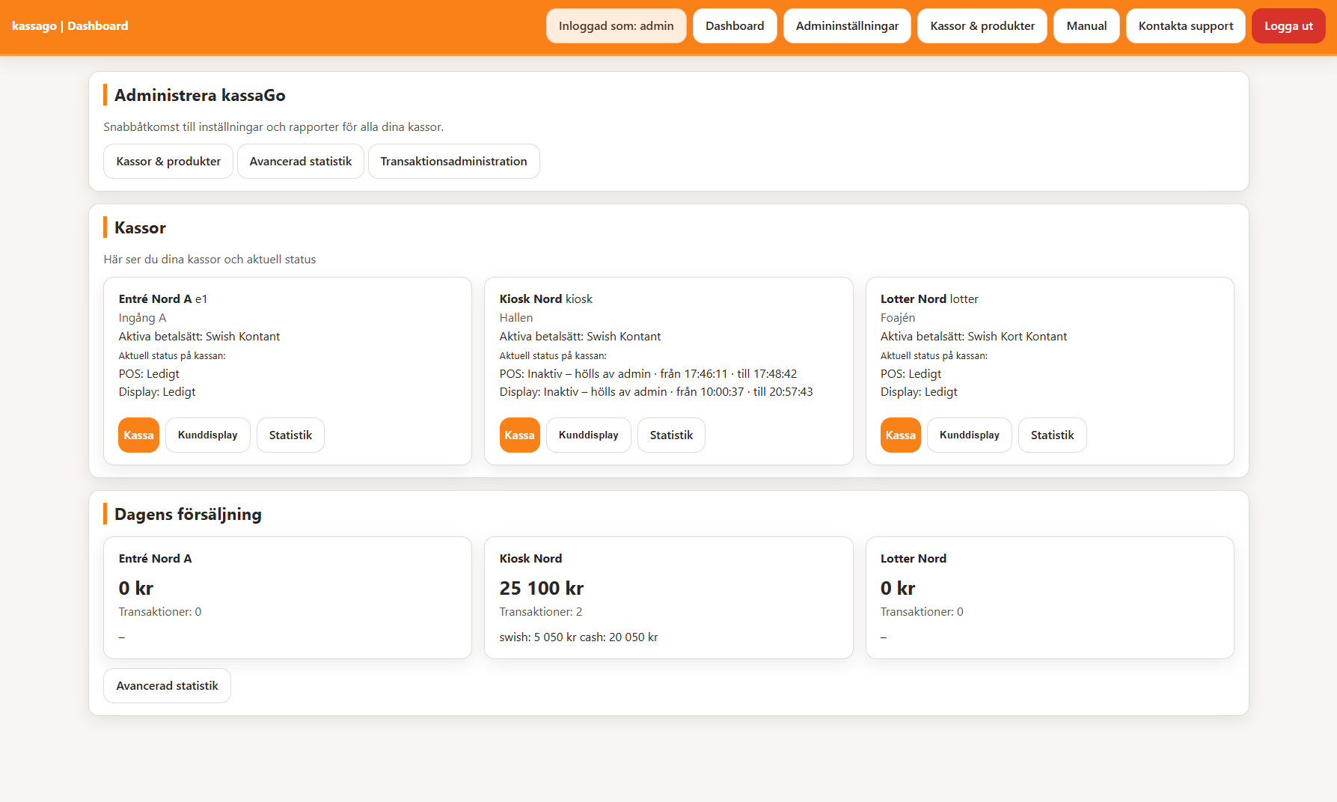Click the '25 100 kr' sales amount

coord(542,588)
